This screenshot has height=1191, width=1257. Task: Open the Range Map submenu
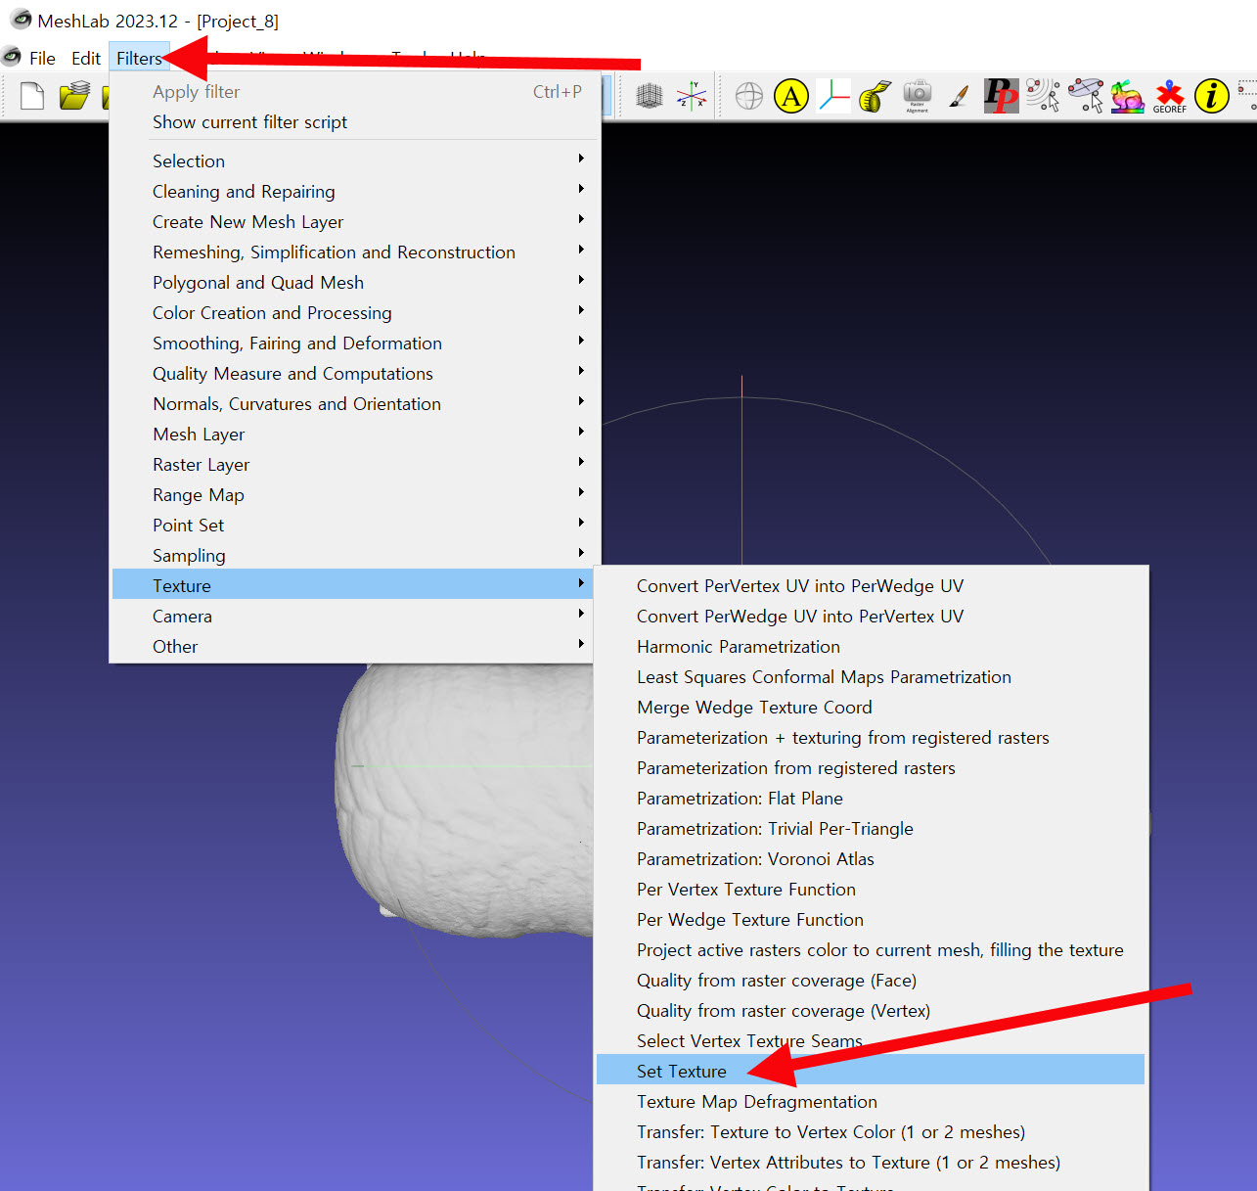[x=354, y=494]
